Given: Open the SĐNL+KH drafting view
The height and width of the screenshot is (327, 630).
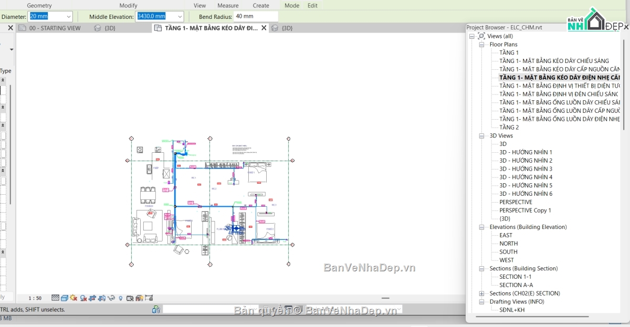Looking at the screenshot, I should click(x=512, y=310).
